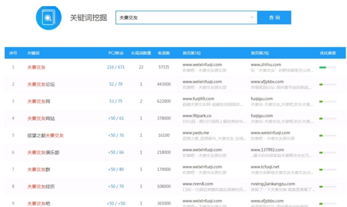Click www.fuqi69.com in row 3
The height and width of the screenshot is (207, 347).
click(x=199, y=99)
